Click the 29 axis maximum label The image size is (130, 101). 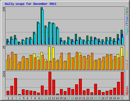[4, 47]
